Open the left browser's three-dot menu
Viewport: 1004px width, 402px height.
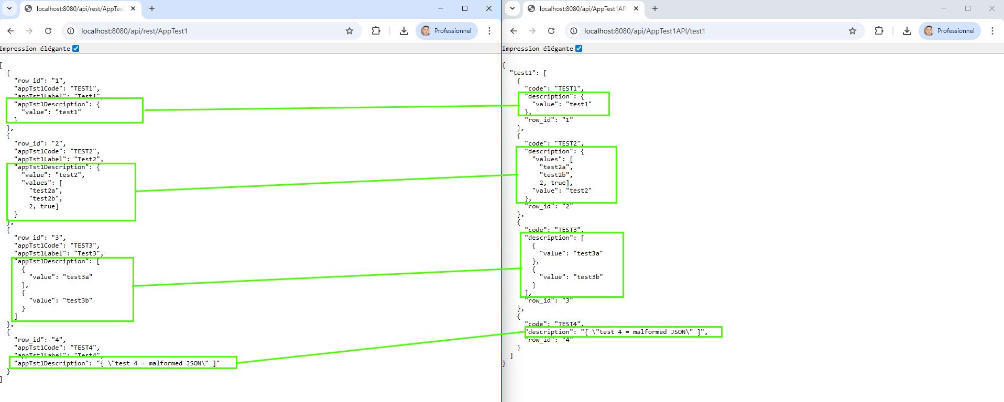(x=489, y=31)
